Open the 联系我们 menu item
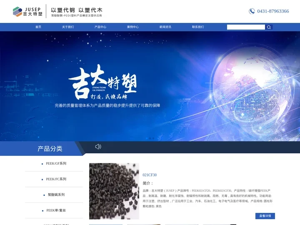This screenshot has height=225, width=300. pyautogui.click(x=198, y=27)
